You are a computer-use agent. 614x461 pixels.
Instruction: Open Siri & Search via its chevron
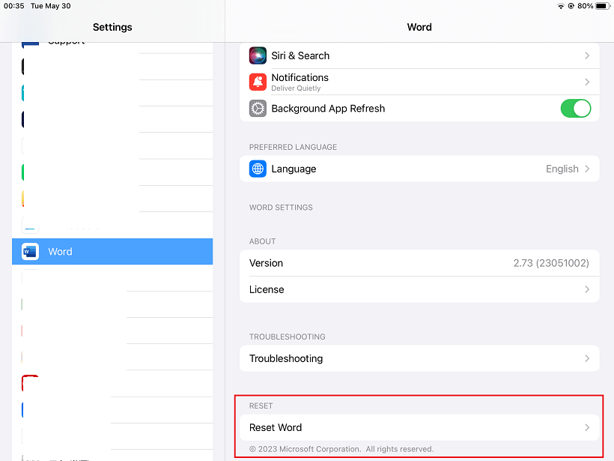587,55
